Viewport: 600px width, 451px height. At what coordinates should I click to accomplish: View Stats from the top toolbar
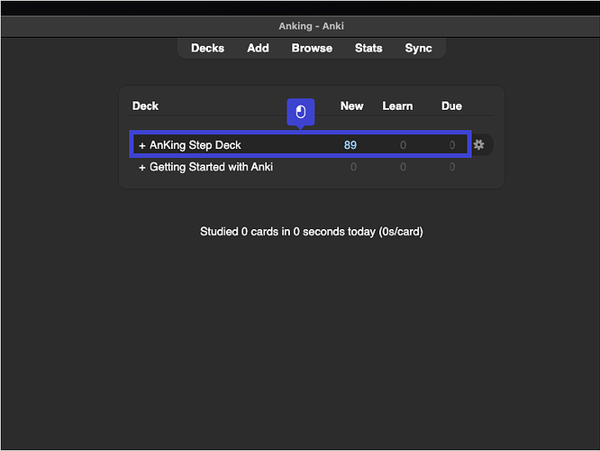coord(368,48)
